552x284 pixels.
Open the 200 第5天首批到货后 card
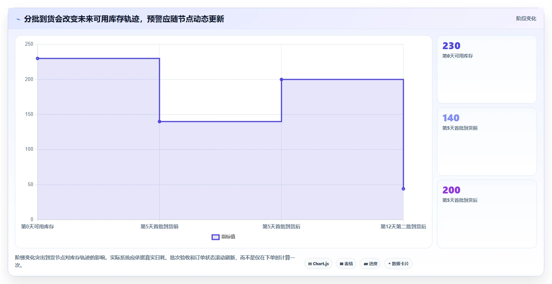tap(487, 214)
